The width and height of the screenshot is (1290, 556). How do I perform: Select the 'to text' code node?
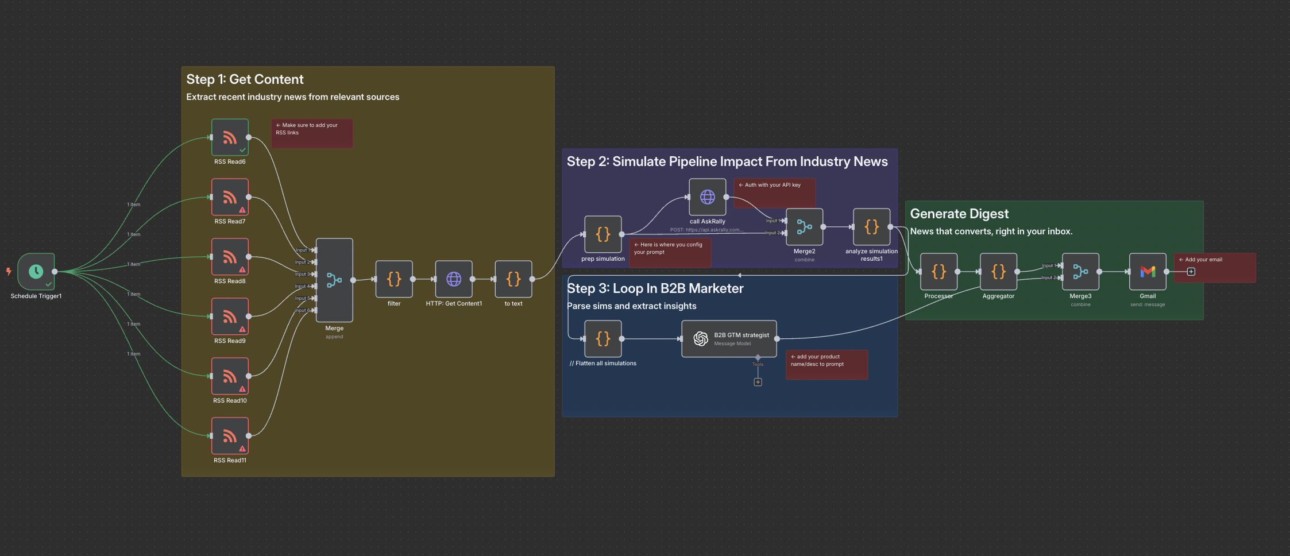tap(513, 279)
